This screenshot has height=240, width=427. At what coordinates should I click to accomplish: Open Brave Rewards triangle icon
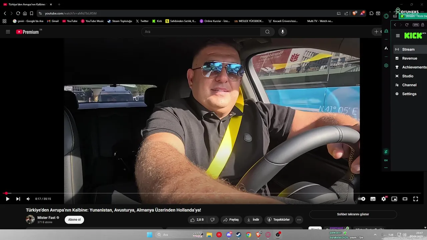point(362,13)
